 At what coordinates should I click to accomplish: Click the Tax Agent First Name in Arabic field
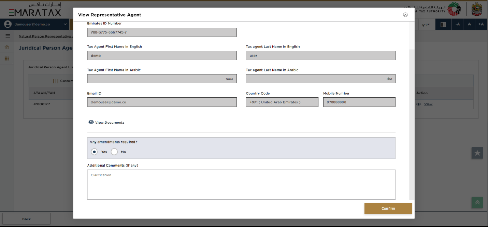162,79
